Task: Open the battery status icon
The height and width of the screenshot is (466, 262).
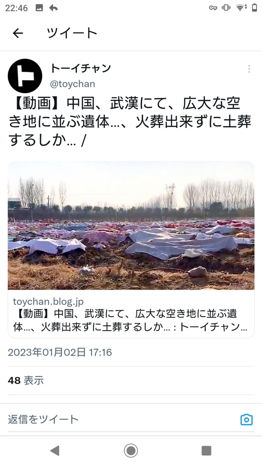Action: pyautogui.click(x=254, y=8)
